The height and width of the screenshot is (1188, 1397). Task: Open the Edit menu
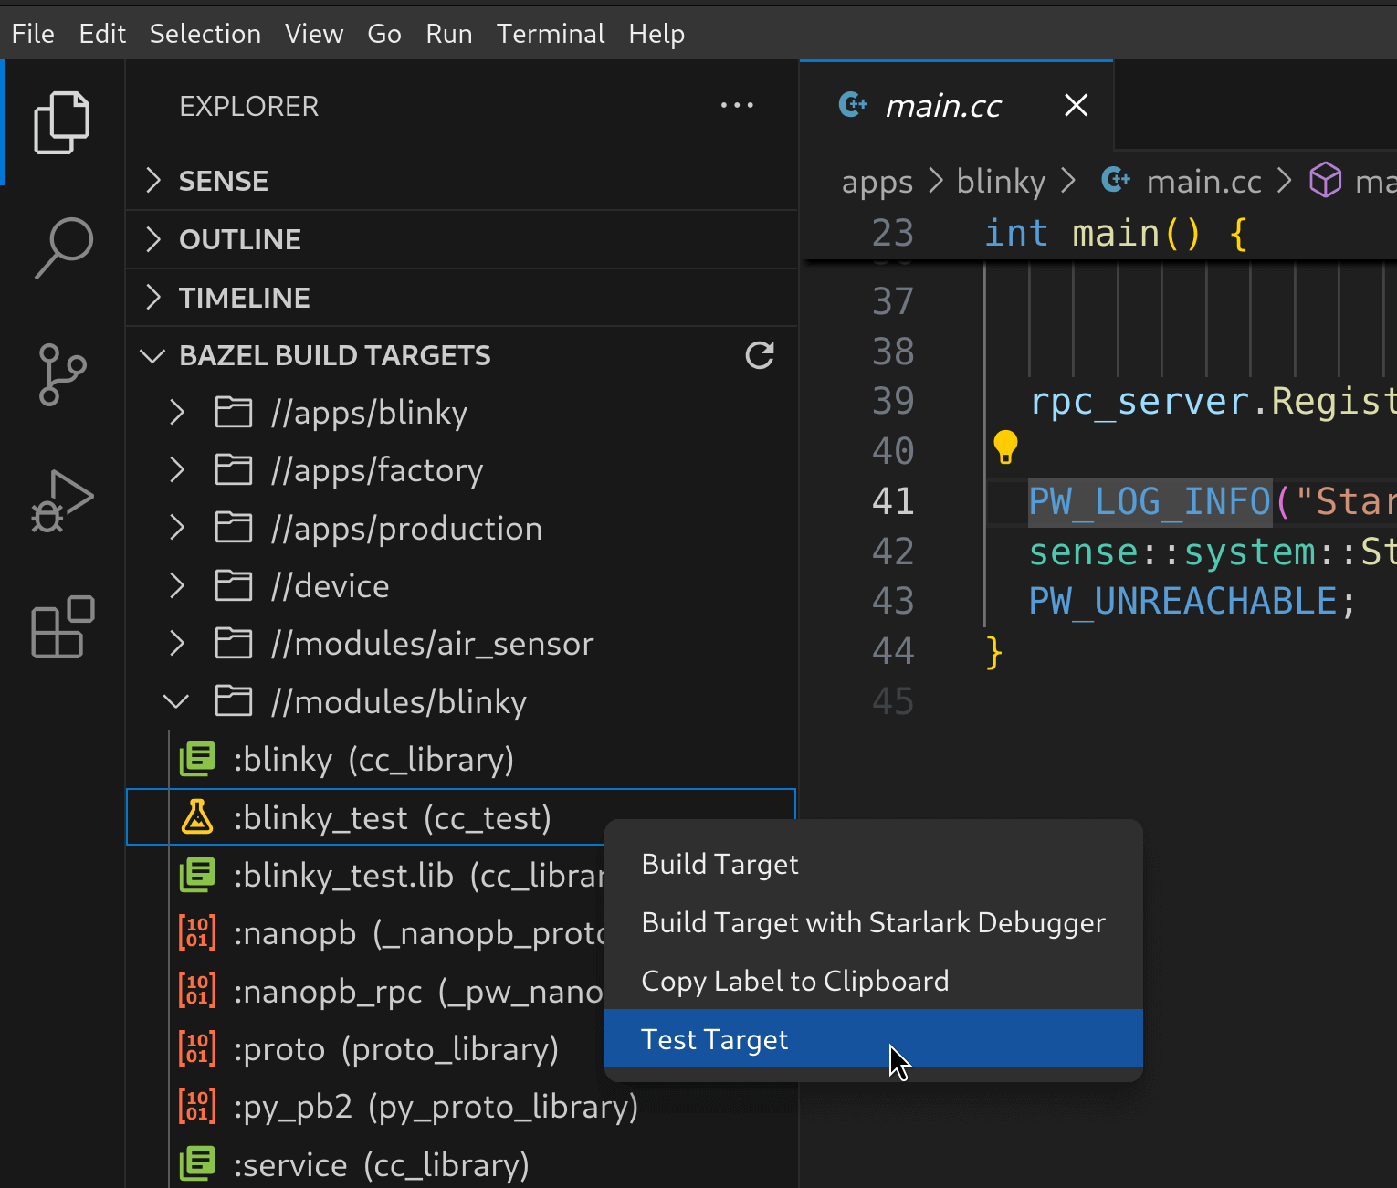point(102,34)
